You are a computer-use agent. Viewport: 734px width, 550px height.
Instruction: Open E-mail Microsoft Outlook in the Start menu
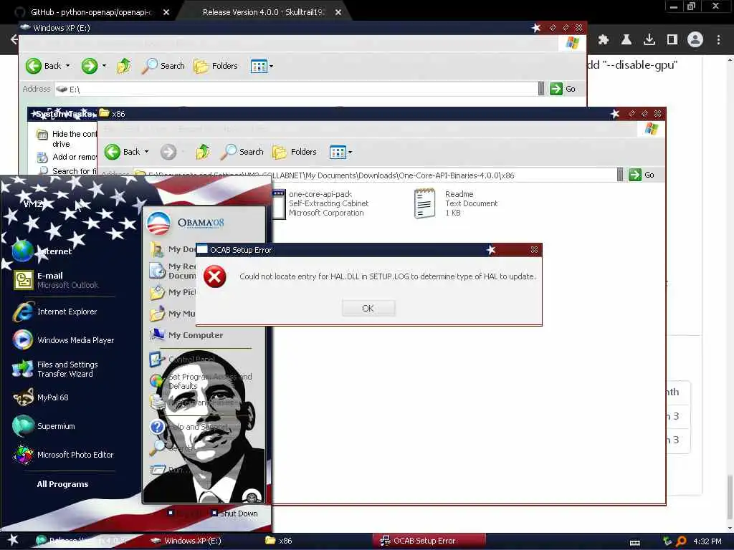[56, 280]
